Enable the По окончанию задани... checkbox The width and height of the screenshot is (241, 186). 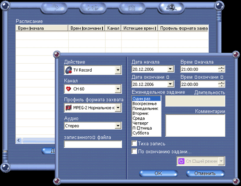pyautogui.click(x=134, y=151)
